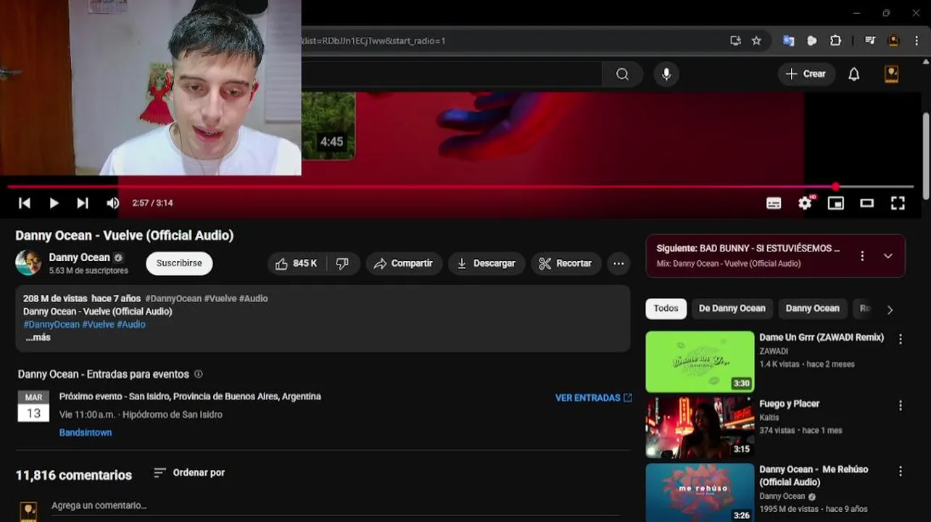Open the player settings gear
This screenshot has height=522, width=931.
pyautogui.click(x=805, y=203)
